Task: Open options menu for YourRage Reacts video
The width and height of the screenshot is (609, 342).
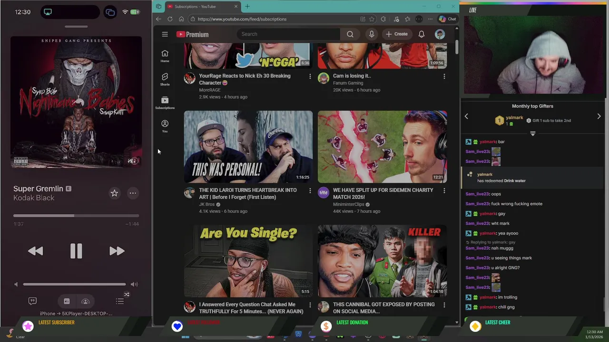Action: pyautogui.click(x=310, y=76)
